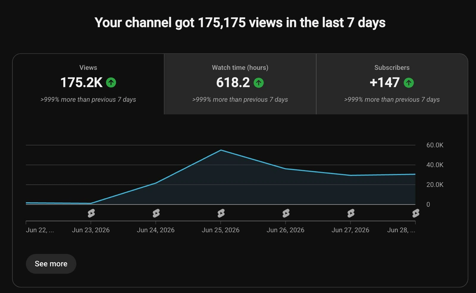Click the truncated Jun 28 date label
The image size is (476, 293).
pyautogui.click(x=401, y=230)
